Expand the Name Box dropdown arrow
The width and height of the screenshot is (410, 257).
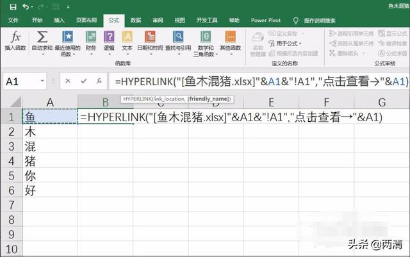click(43, 81)
